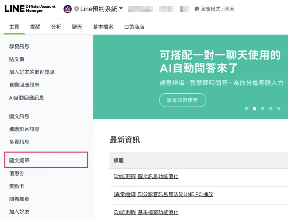Open 貼文串 in the sidebar

tap(17, 59)
